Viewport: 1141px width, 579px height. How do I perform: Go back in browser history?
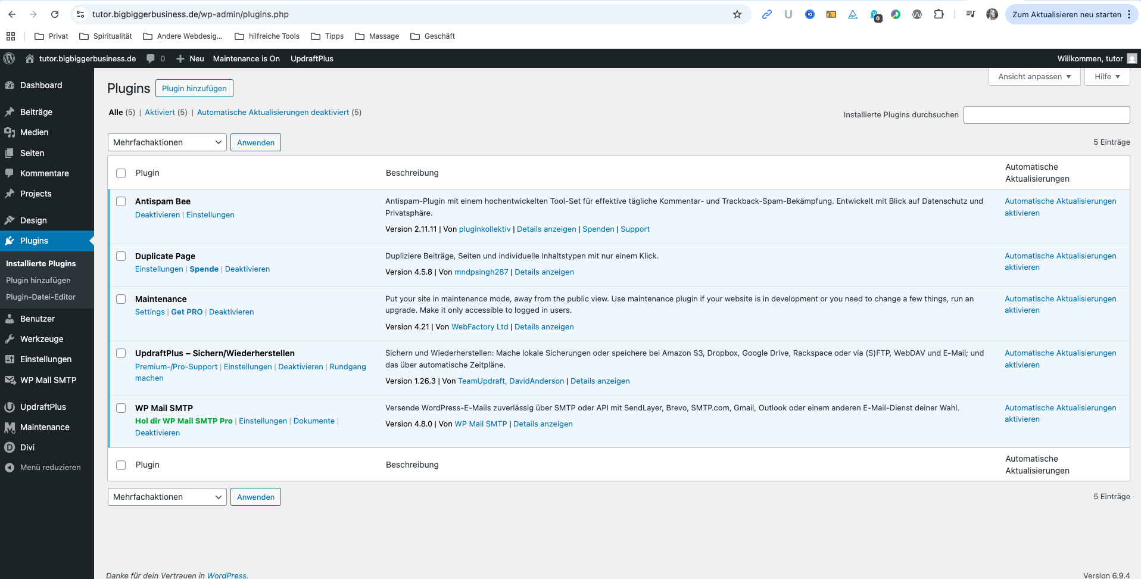tap(13, 14)
